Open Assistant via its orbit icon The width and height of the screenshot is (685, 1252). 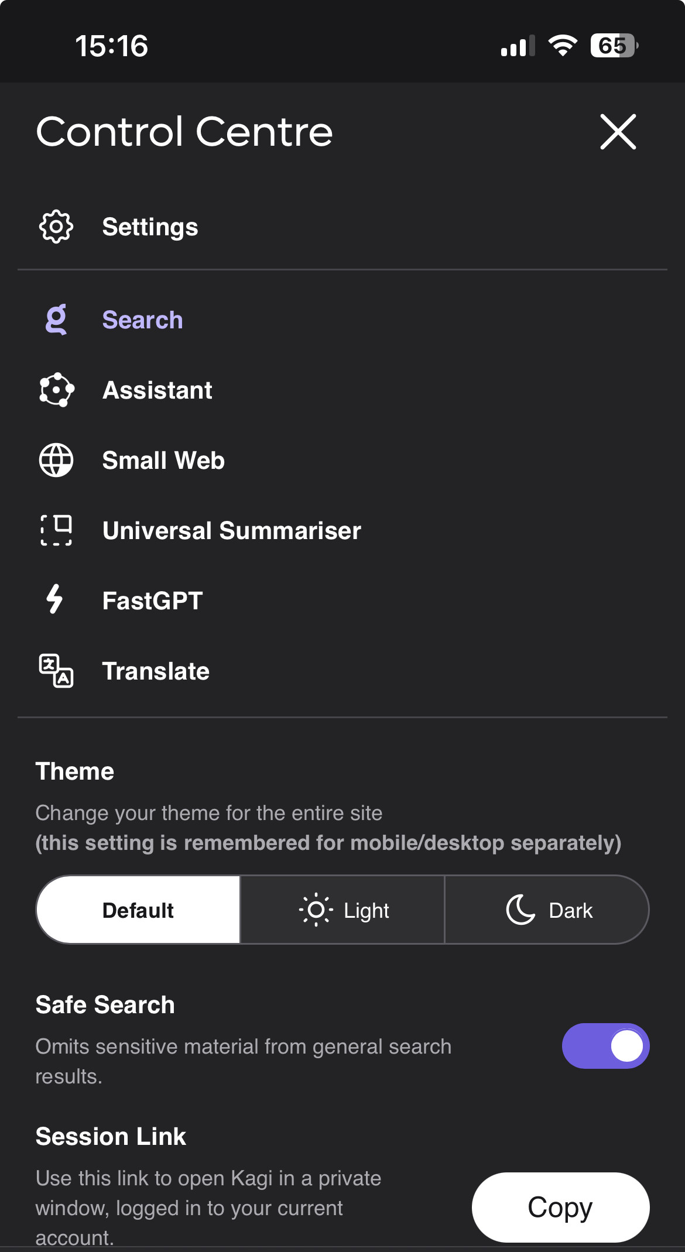tap(56, 390)
